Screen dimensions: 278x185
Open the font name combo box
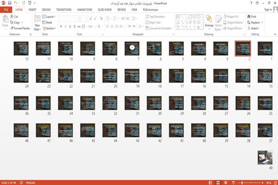pos(69,19)
